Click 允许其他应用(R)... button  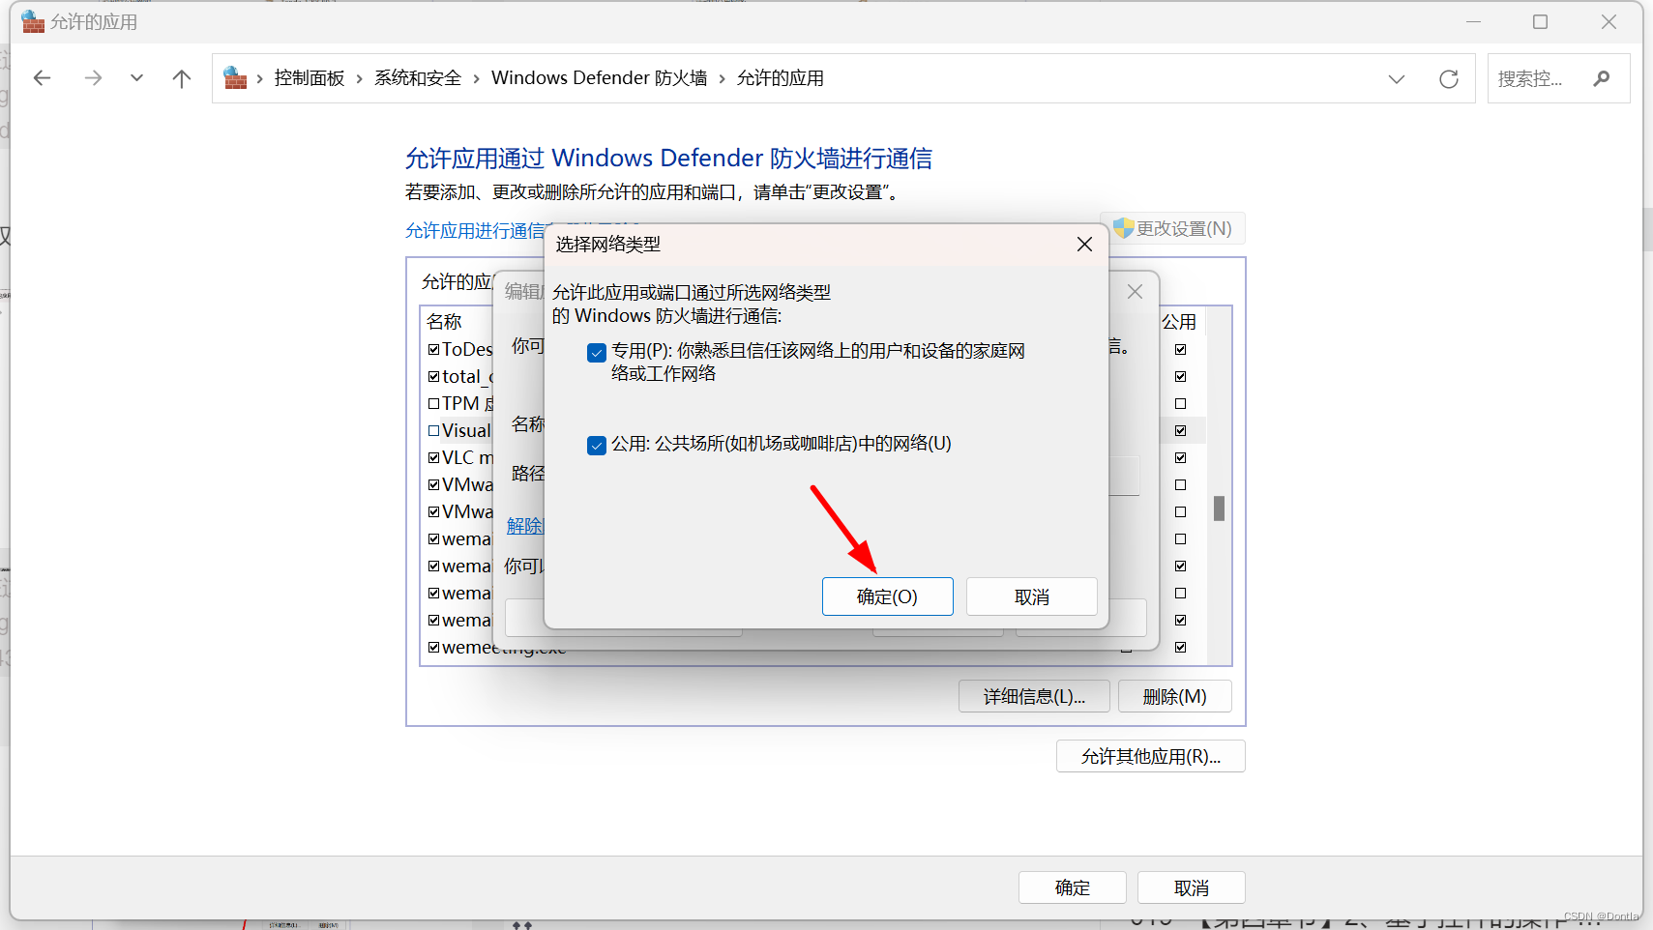1150,756
